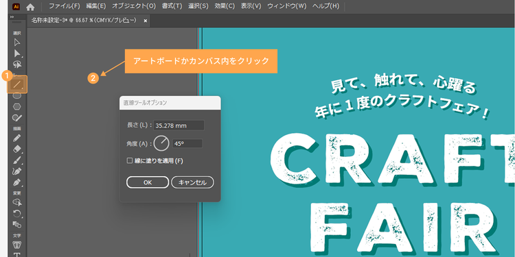This screenshot has width=515, height=257.
Task: Open the 表示(V) menu
Action: click(251, 6)
